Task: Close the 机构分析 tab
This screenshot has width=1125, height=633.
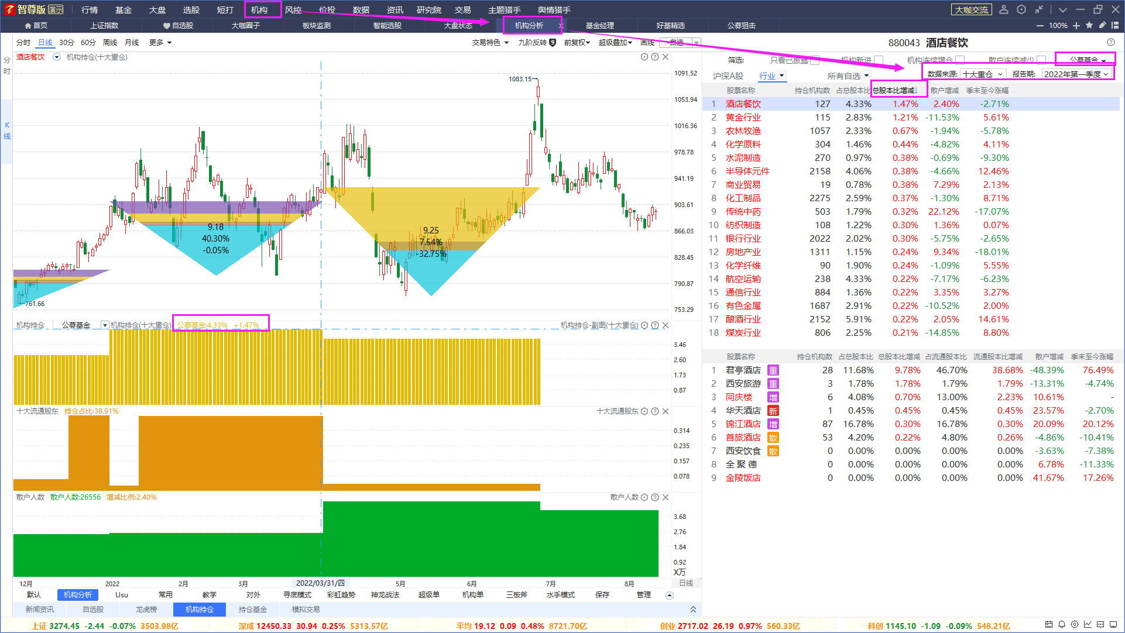Action: pyautogui.click(x=560, y=26)
